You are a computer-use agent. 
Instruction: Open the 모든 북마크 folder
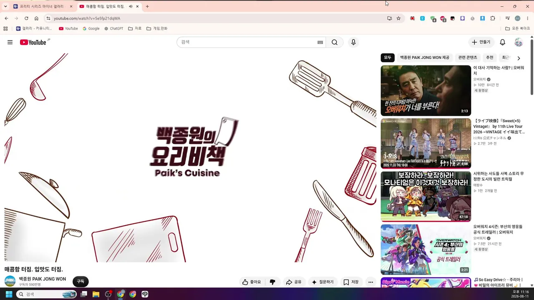(x=518, y=29)
